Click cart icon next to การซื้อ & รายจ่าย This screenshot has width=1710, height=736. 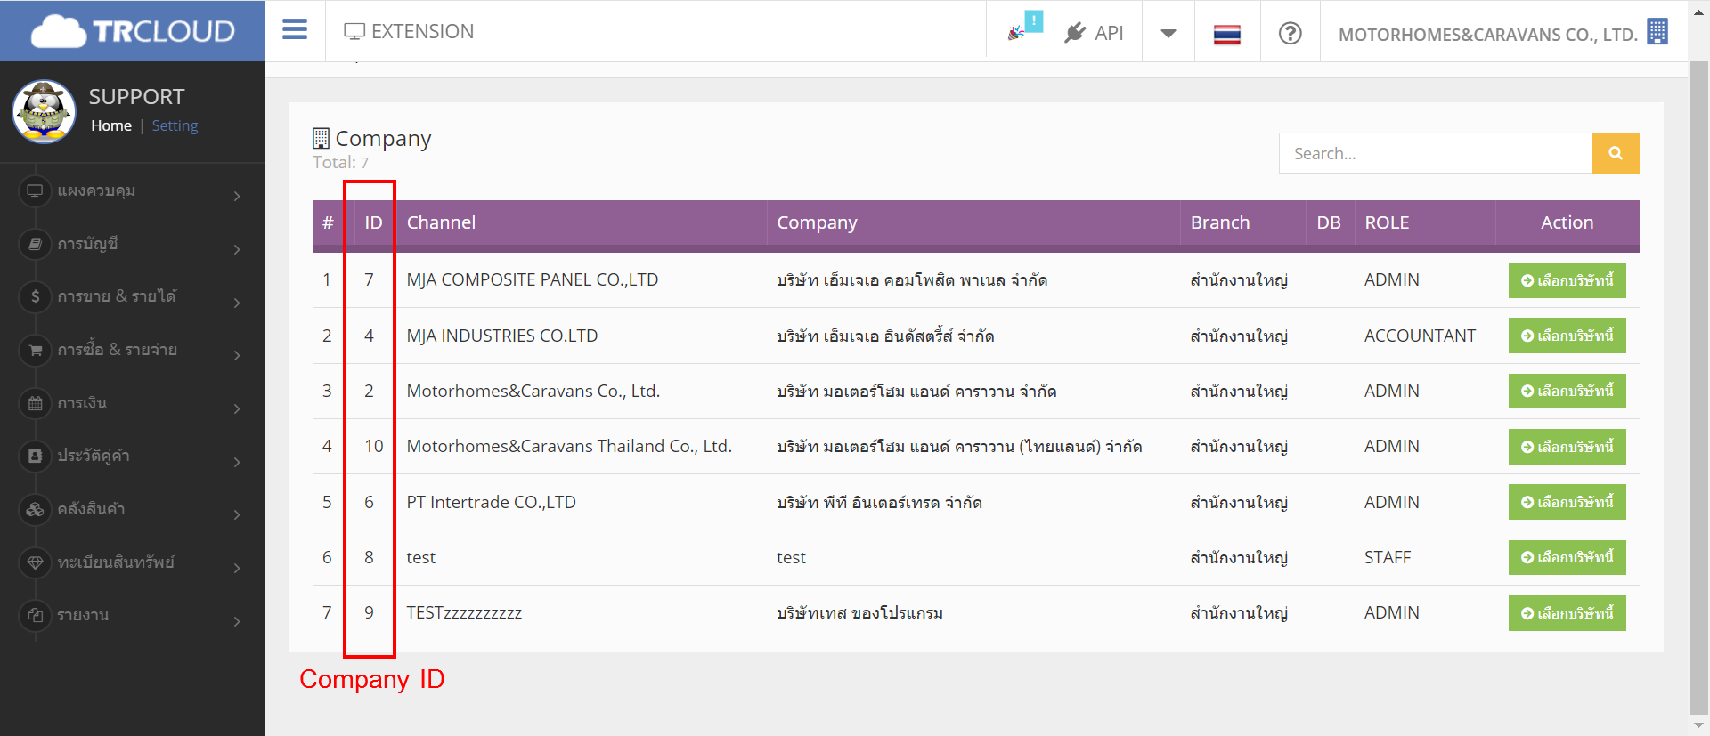pyautogui.click(x=35, y=350)
